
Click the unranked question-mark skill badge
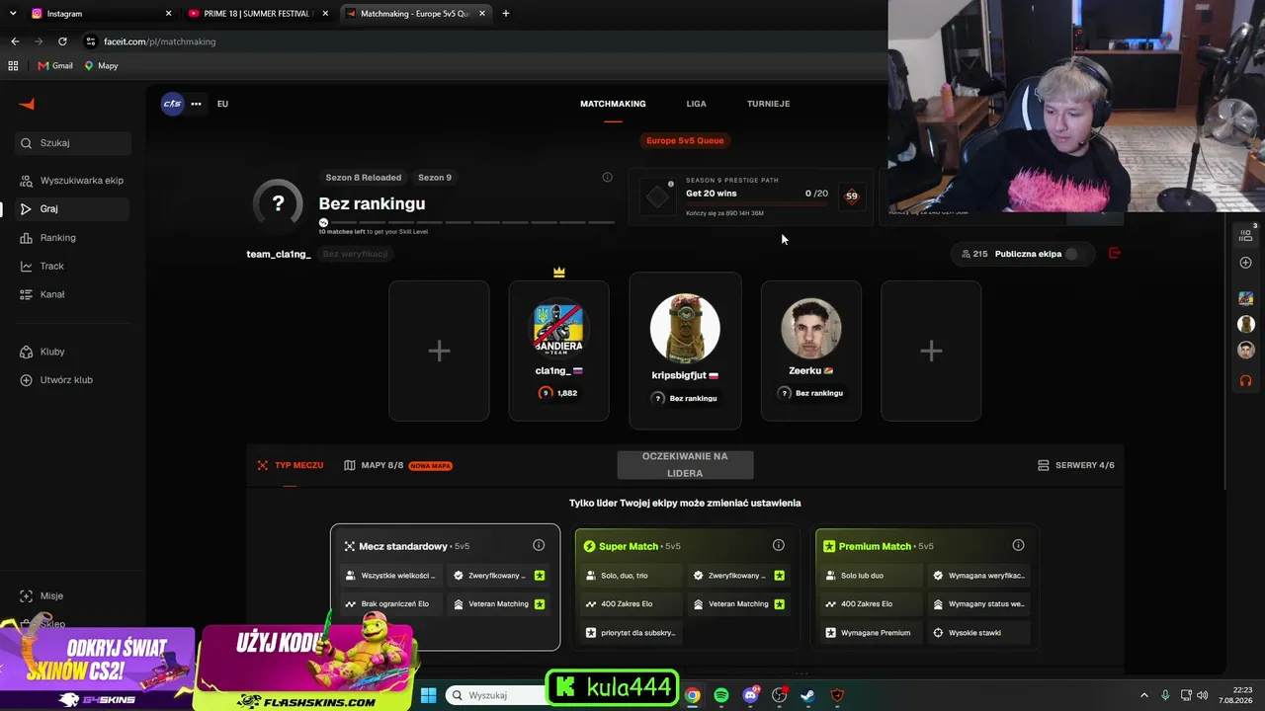(279, 204)
